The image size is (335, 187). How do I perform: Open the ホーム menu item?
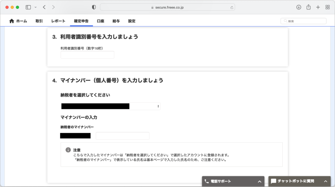[22, 21]
